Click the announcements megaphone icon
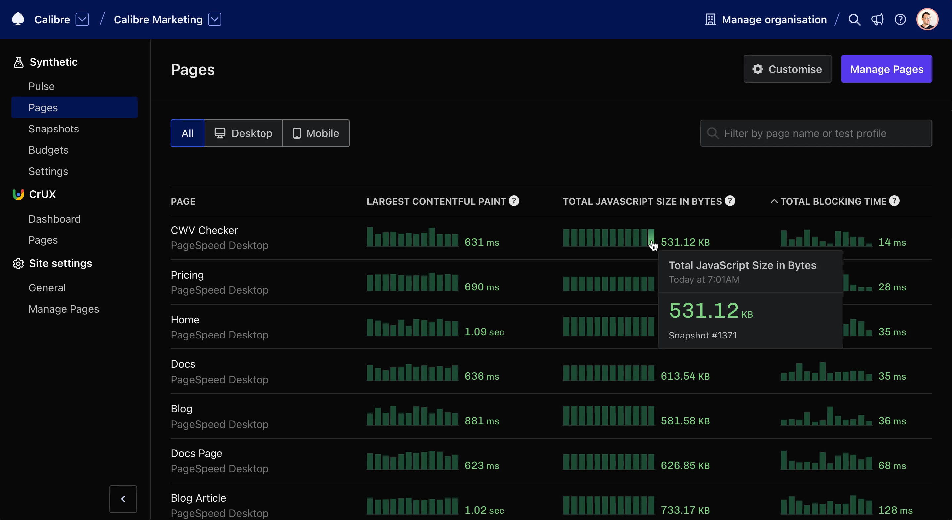Screen dimensions: 952x520 tap(877, 19)
